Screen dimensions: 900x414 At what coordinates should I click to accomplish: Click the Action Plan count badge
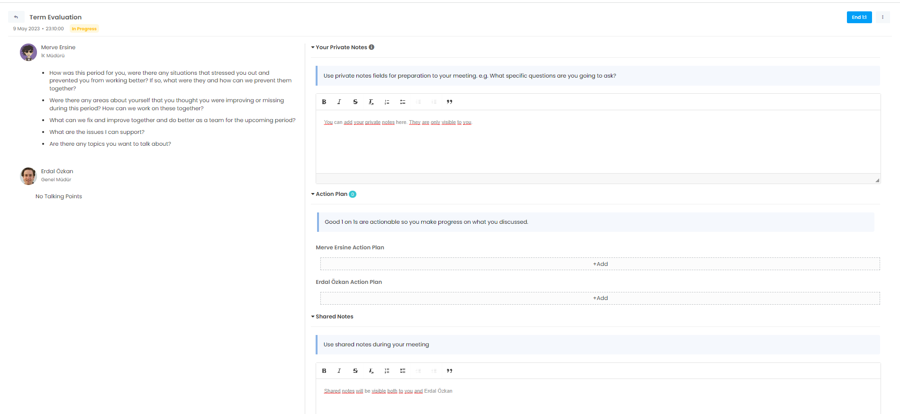[353, 194]
